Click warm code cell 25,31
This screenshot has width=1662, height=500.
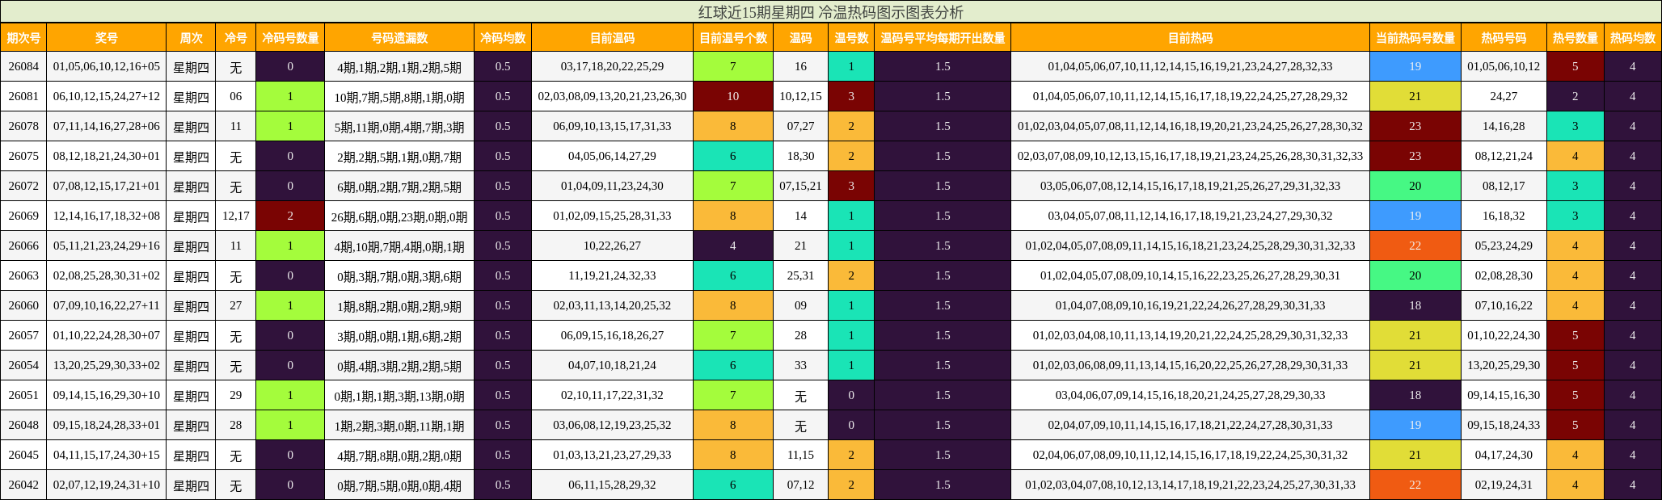(x=800, y=275)
